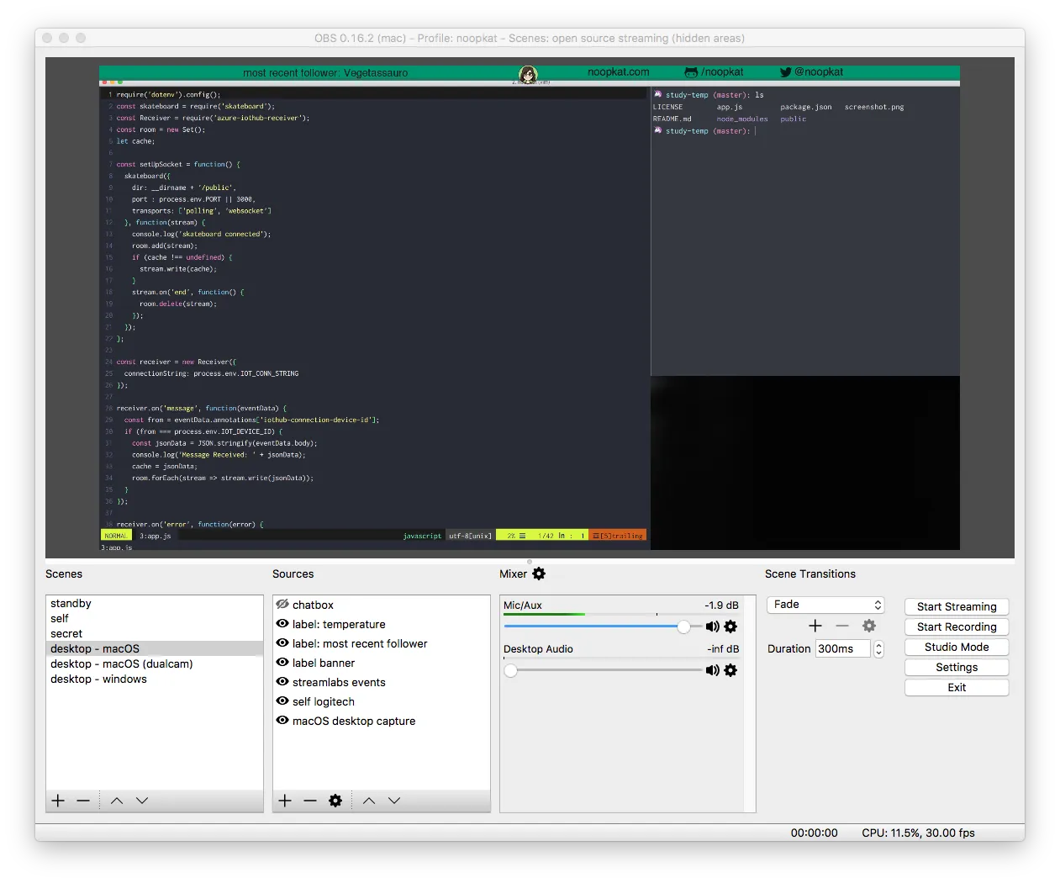Screen dimensions: 1060x883
Task: Hide the label: temperature source
Action: (282, 624)
